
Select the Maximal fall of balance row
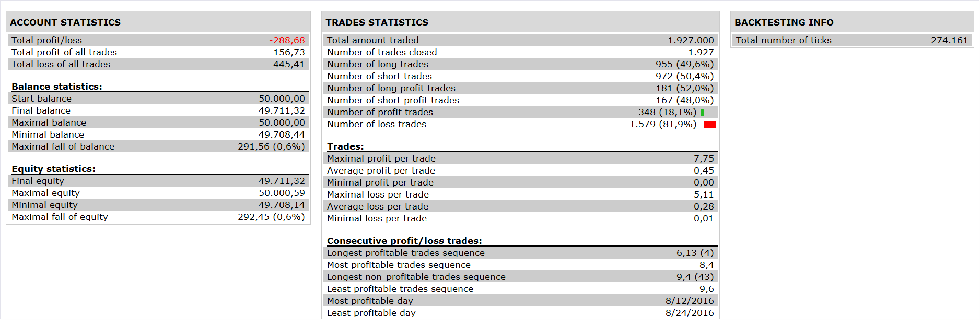[x=158, y=146]
